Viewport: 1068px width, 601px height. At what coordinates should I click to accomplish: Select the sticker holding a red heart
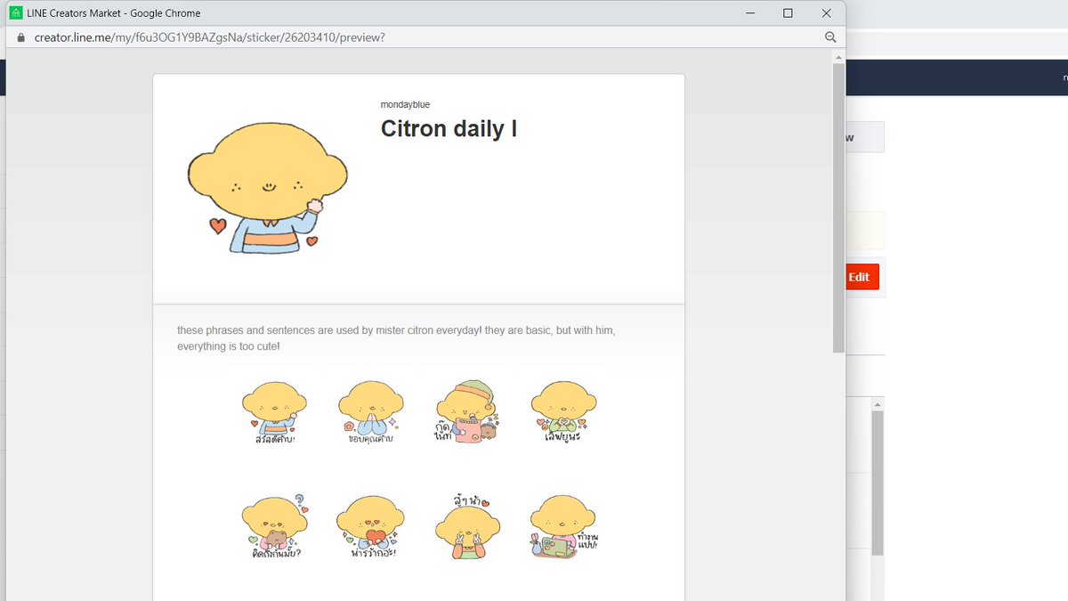370,526
